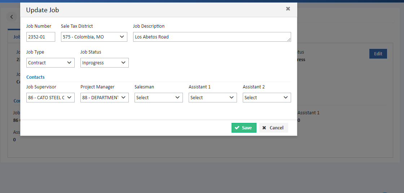Open the Job Supervisor dropdown

(50, 98)
